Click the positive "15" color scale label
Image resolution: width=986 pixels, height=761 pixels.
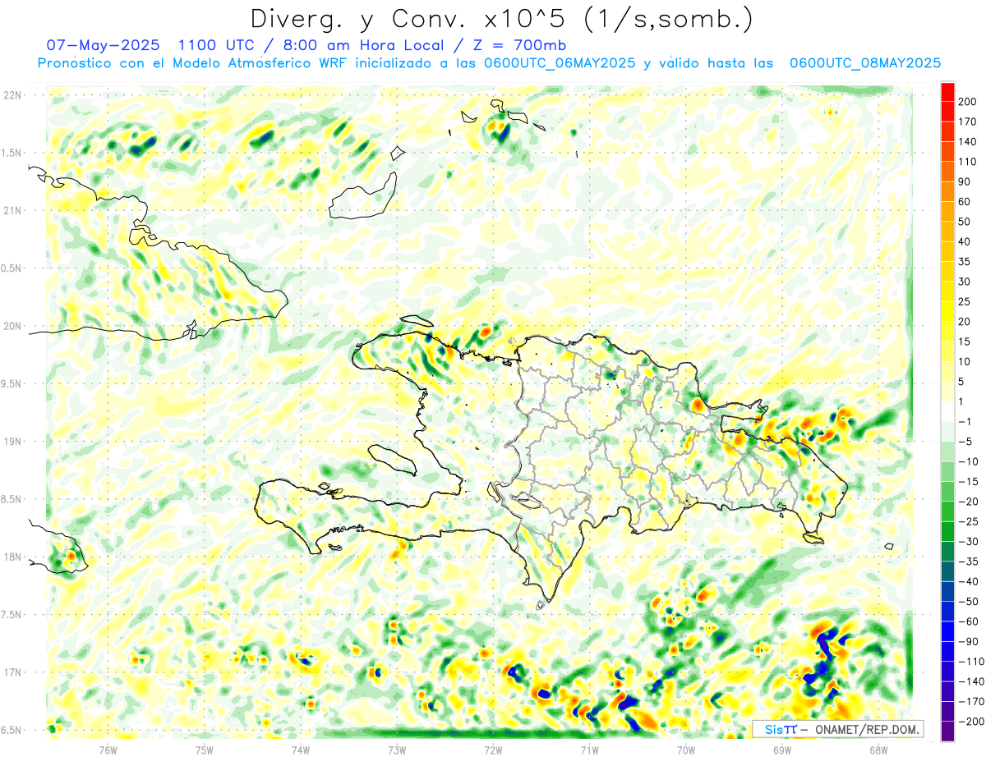tap(965, 342)
